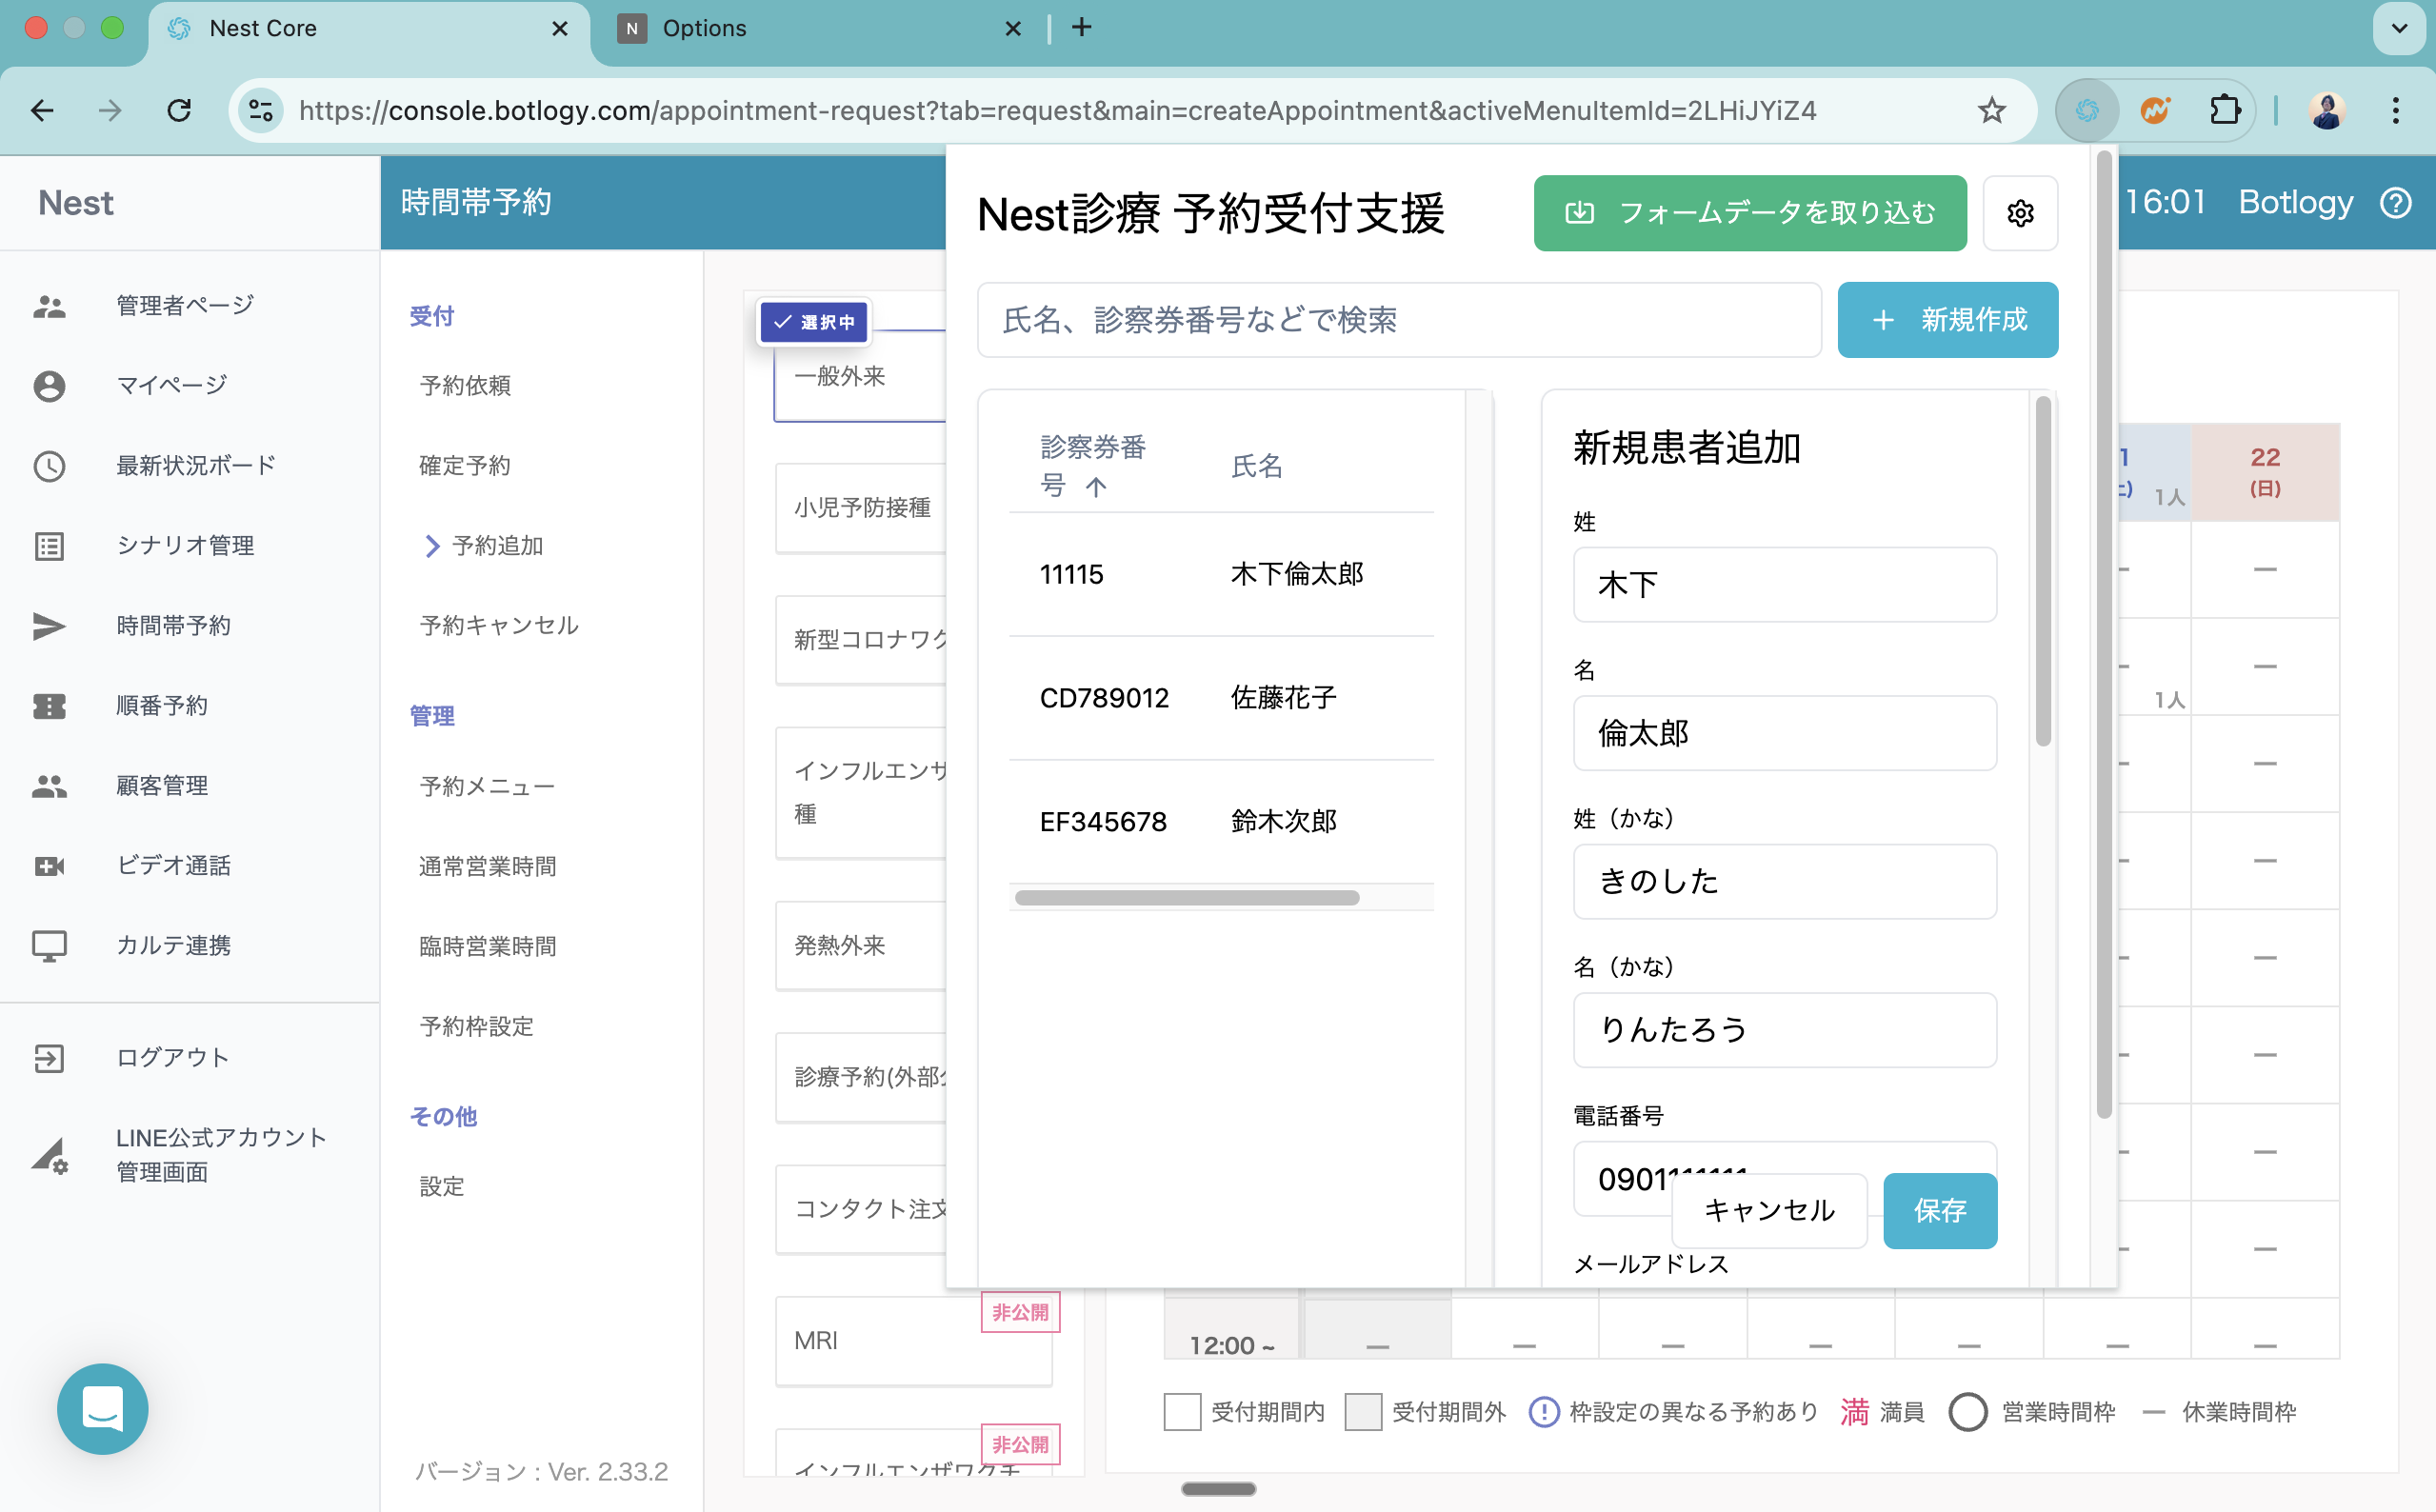2436x1512 pixels.
Task: Expand the 予約追加 chevron item
Action: [x=432, y=546]
